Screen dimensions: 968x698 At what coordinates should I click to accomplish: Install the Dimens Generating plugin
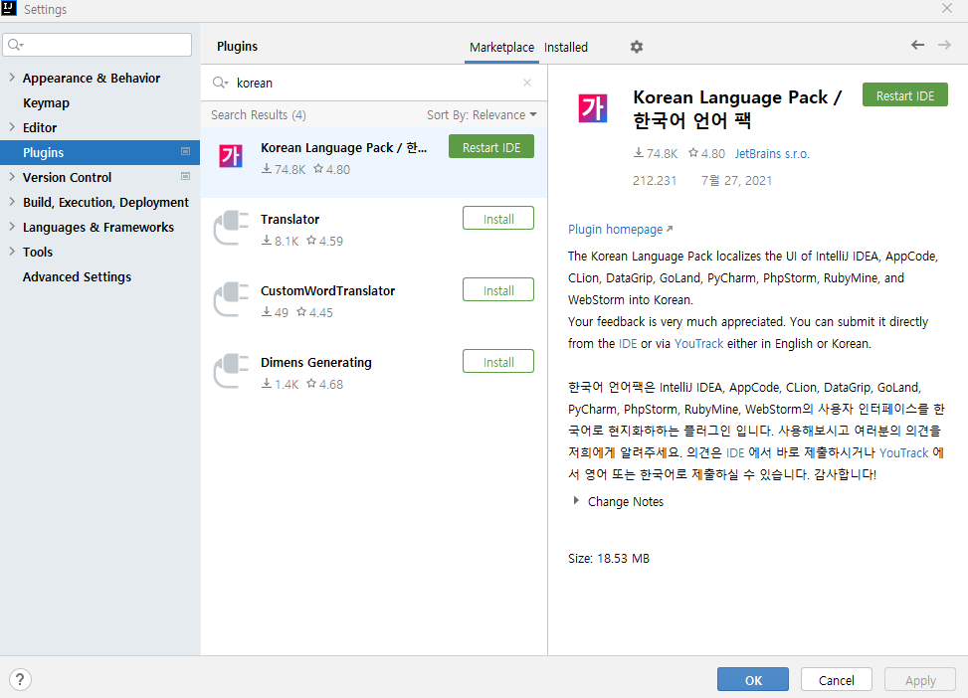pos(498,362)
